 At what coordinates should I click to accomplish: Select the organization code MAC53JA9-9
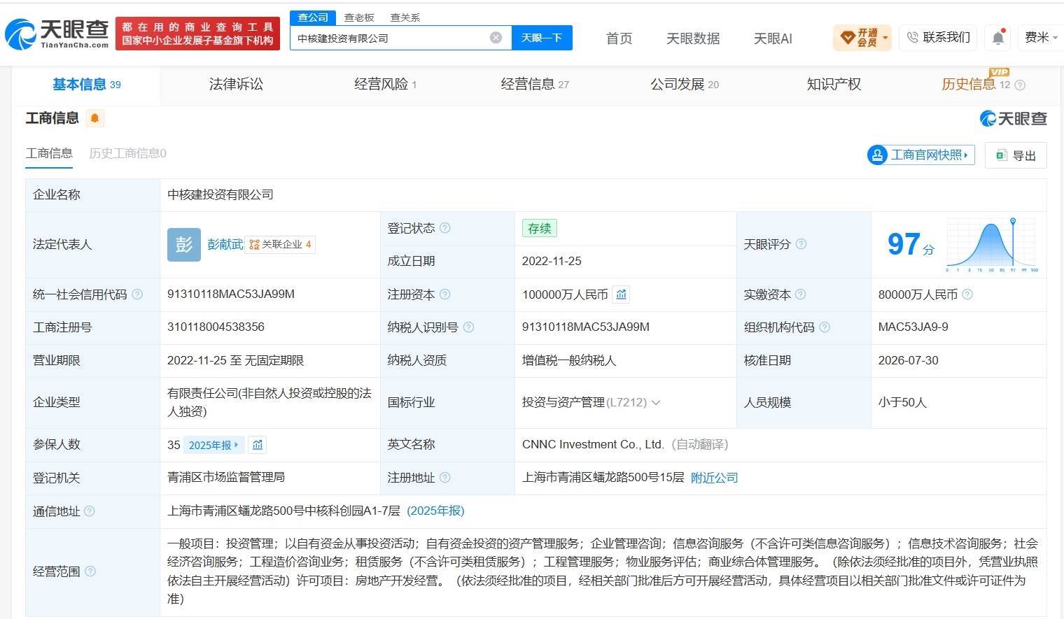[913, 327]
